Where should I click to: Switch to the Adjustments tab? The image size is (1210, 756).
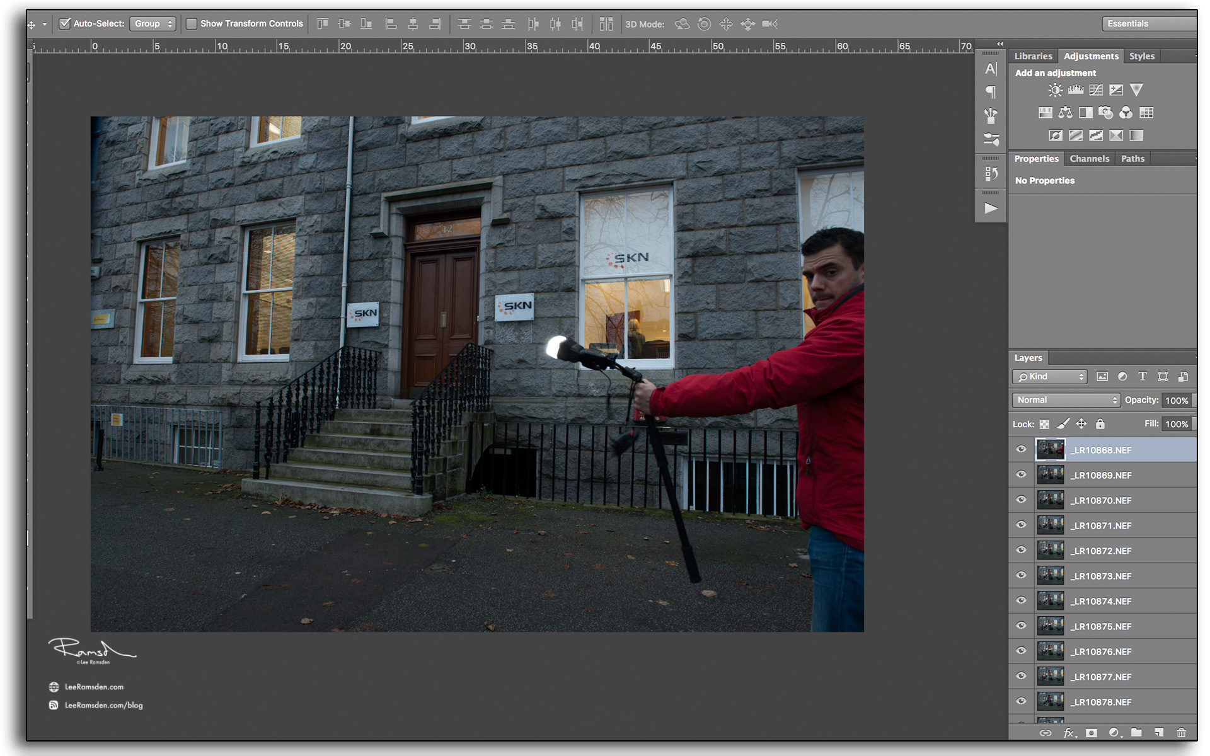pos(1091,56)
